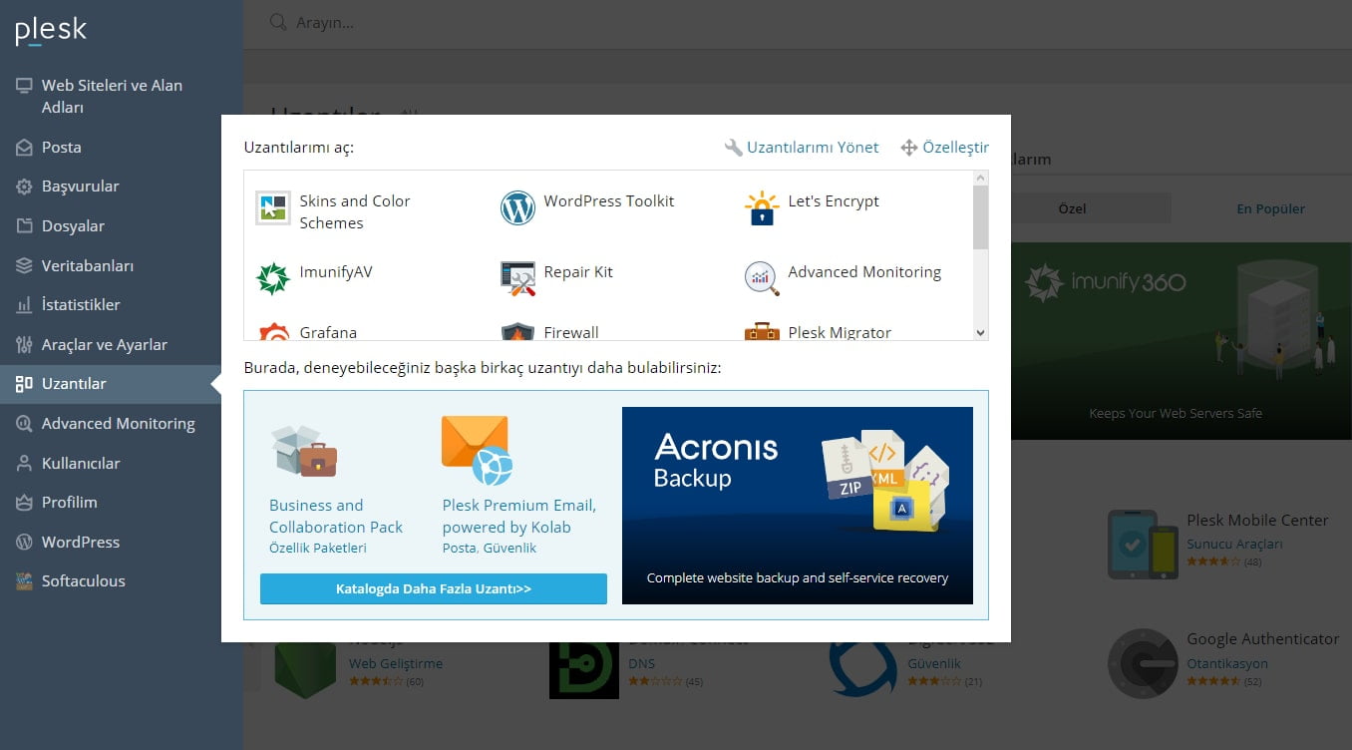Click the Advanced Monitoring sidebar icon
This screenshot has height=750, width=1352.
click(x=24, y=424)
